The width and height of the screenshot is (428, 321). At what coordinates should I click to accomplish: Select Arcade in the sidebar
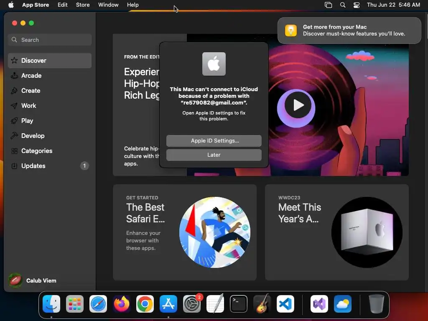tap(50, 76)
